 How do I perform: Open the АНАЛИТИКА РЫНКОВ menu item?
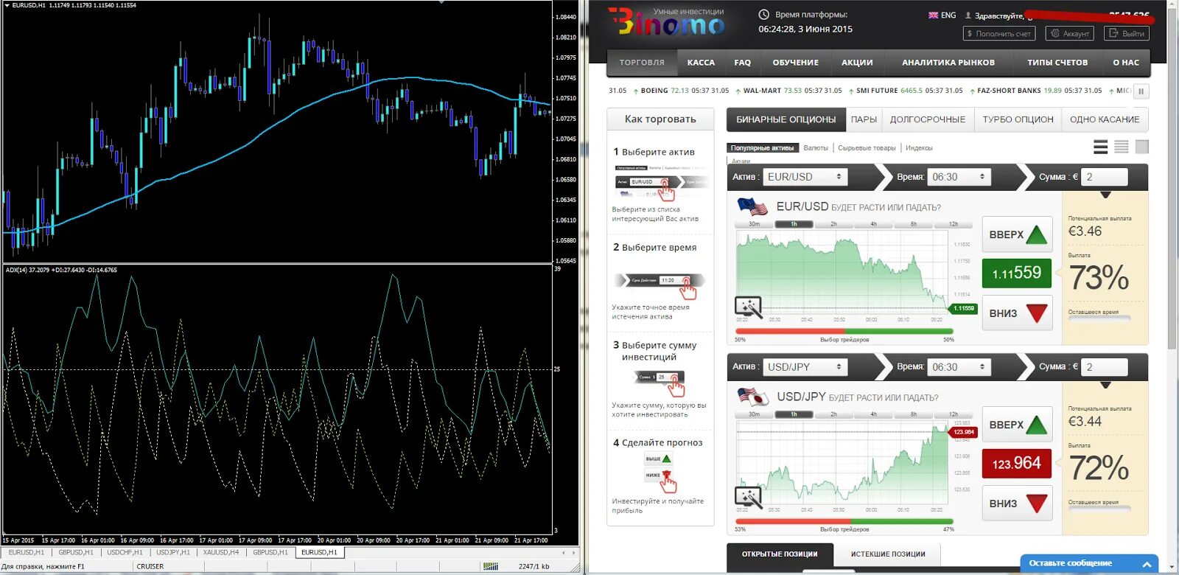[948, 63]
